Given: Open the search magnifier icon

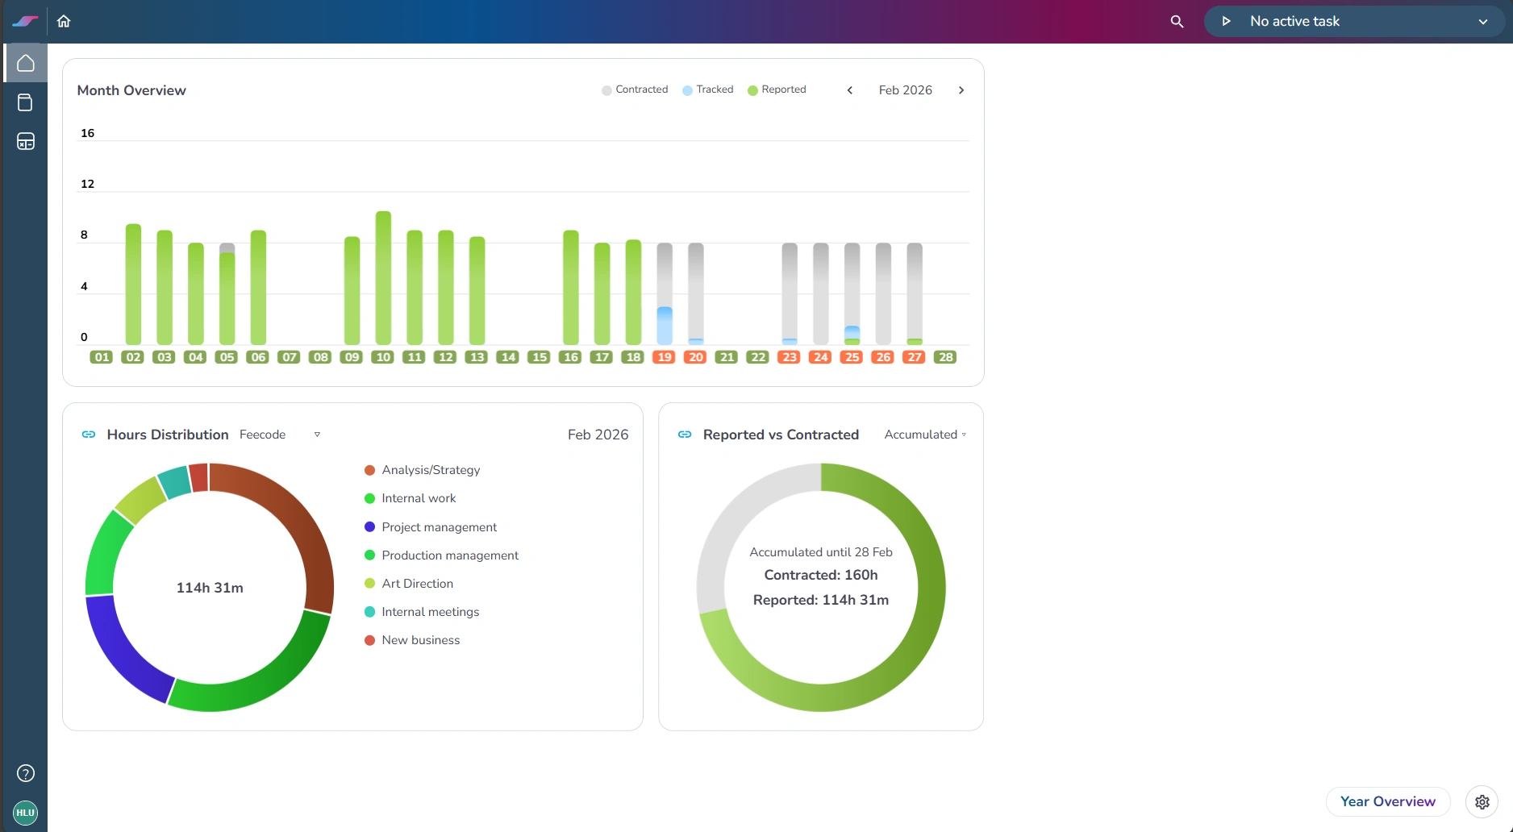Looking at the screenshot, I should (1177, 21).
